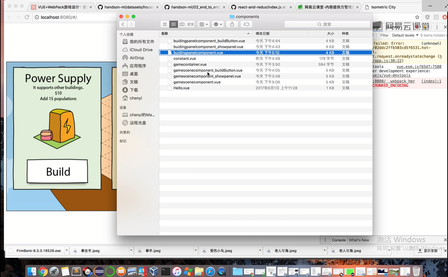Open the Default levels dropdown in DevTools
Screen dimensions: 448x277
click(x=405, y=35)
